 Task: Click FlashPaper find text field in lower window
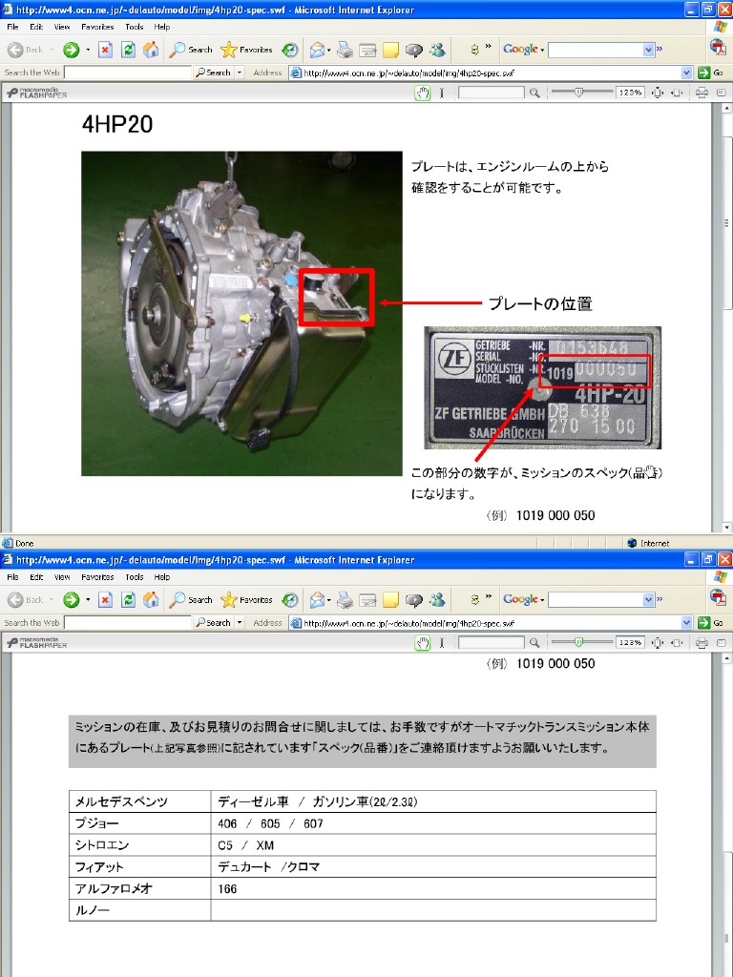pos(492,642)
